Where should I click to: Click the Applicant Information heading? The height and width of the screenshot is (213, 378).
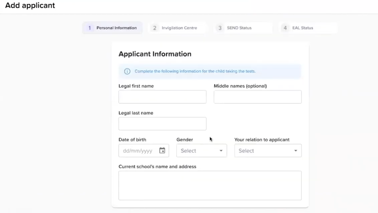[x=155, y=54]
